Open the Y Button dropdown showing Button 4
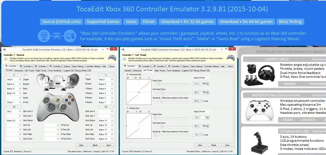The image size is (326, 155). click(x=106, y=89)
